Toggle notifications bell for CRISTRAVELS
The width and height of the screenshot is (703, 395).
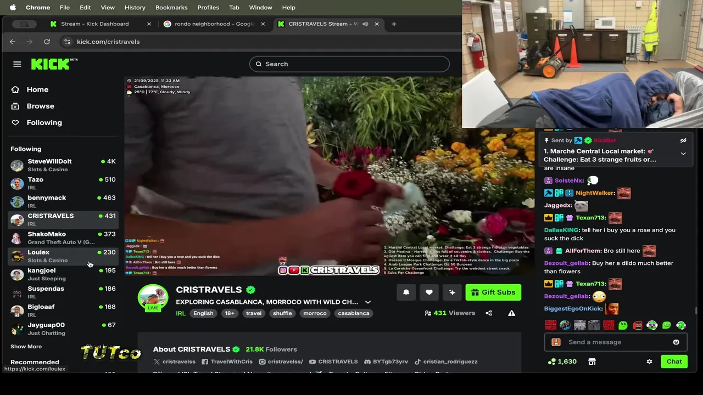(x=406, y=292)
